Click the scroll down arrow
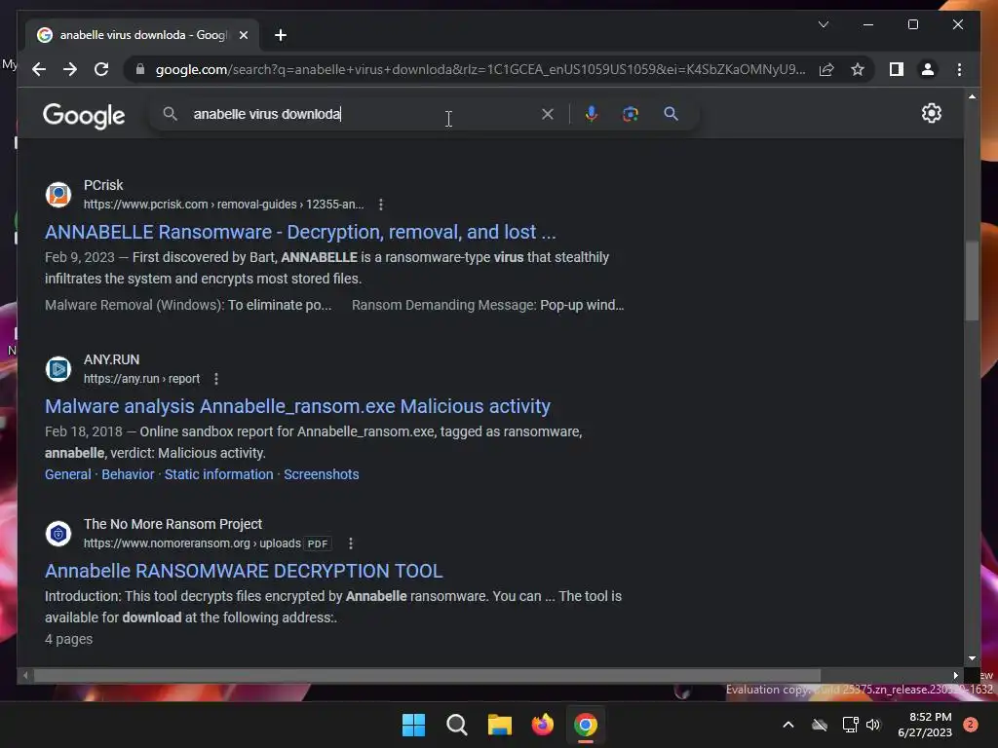Viewport: 998px width, 748px height. point(972,658)
